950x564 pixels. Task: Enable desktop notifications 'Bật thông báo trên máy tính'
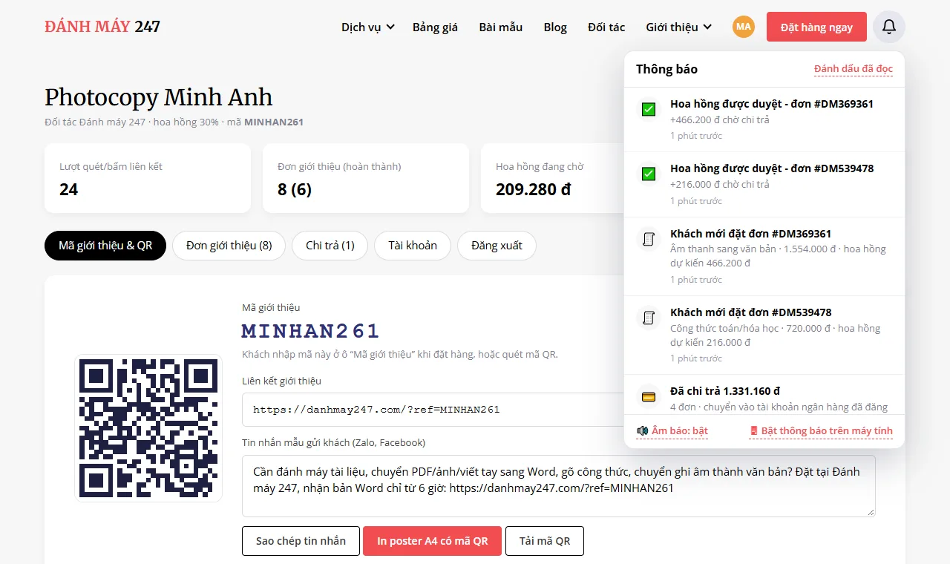821,430
